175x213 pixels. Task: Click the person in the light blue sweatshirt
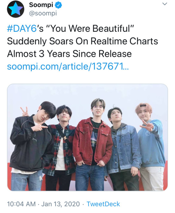click(x=151, y=144)
